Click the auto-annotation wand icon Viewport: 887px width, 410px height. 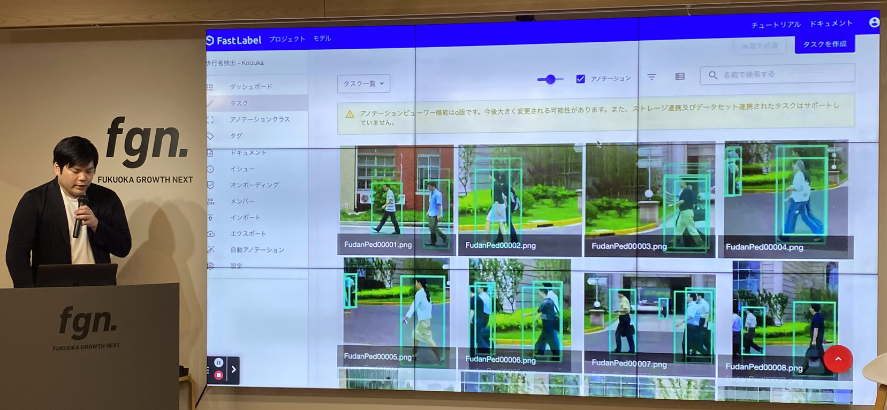point(210,250)
